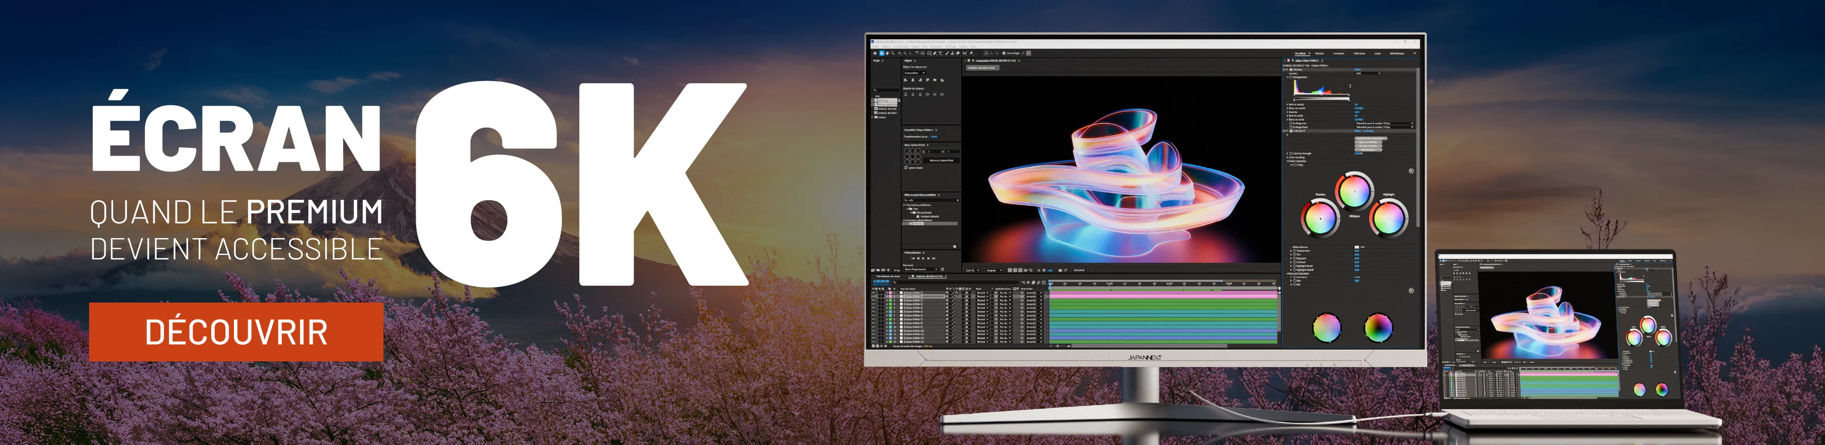The width and height of the screenshot is (1825, 445).
Task: Click the Midtone color wheel
Action: [x=1354, y=190]
